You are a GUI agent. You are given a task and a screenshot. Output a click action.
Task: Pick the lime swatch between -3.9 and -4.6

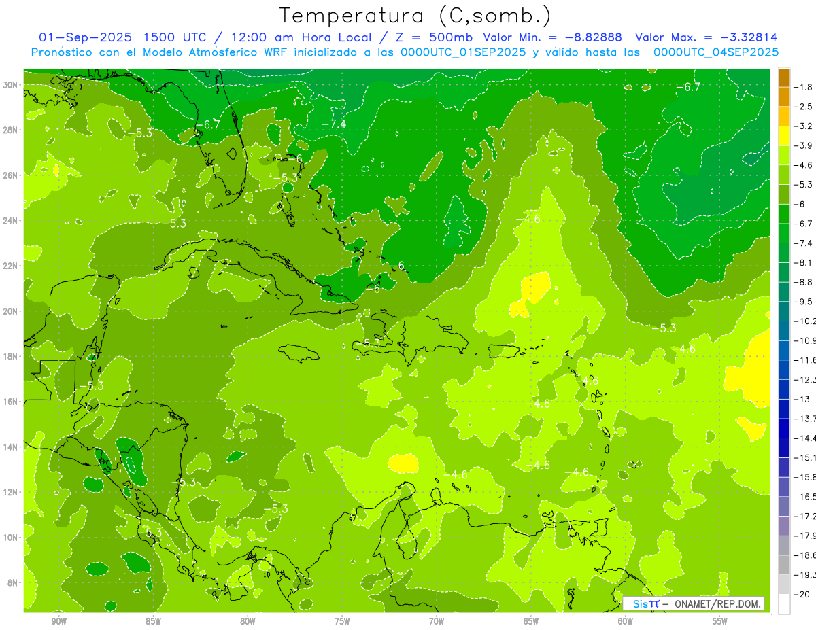click(784, 155)
